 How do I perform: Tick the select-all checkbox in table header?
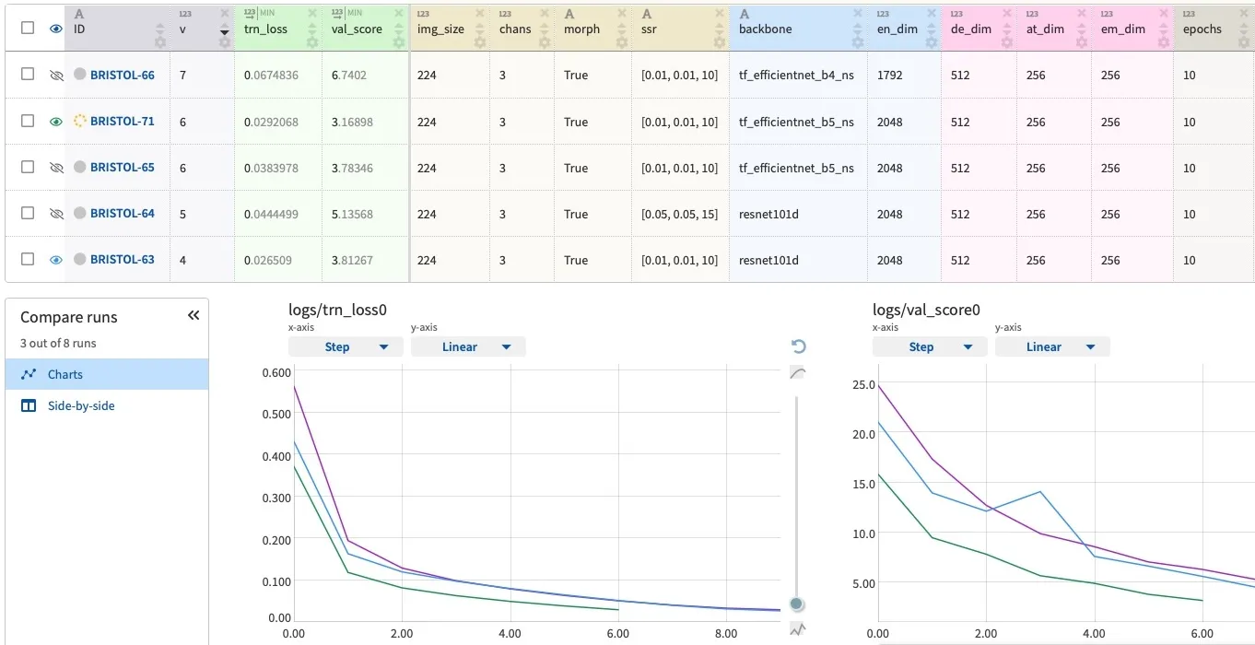click(x=28, y=29)
